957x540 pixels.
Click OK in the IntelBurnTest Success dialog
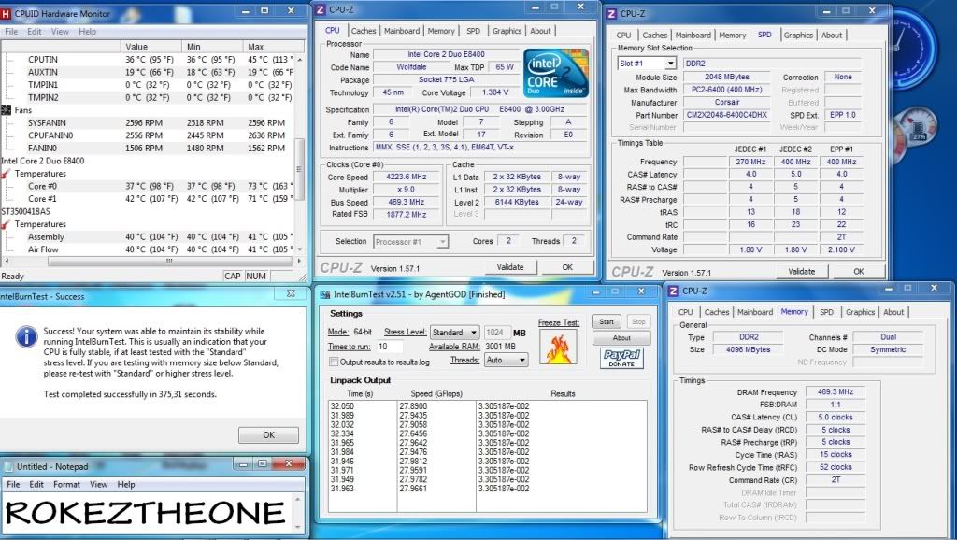(x=268, y=435)
